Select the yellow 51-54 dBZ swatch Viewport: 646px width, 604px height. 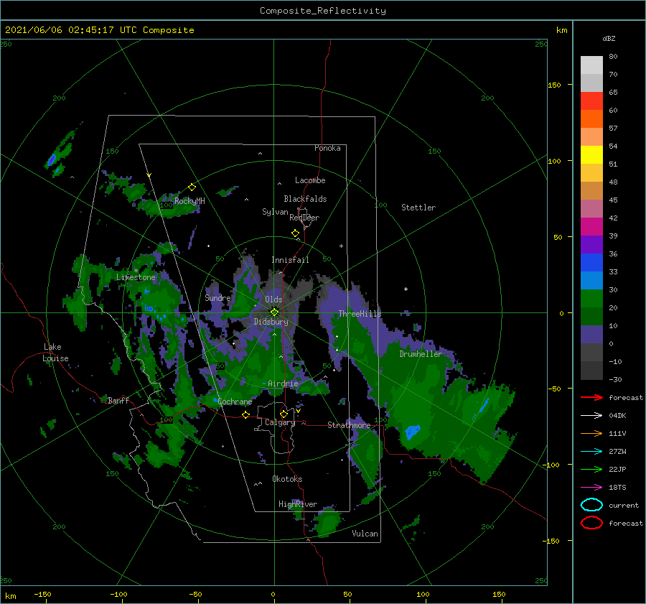tap(591, 155)
